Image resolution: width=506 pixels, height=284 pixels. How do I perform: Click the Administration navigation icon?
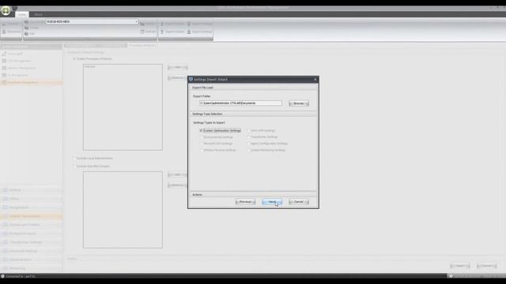(6, 260)
